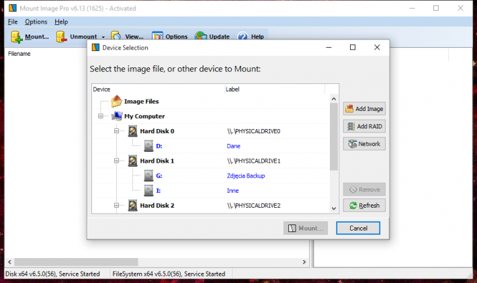Screen dimensions: 477x283
Task: Collapse the Hard Disk 0 node
Action: tap(116, 131)
